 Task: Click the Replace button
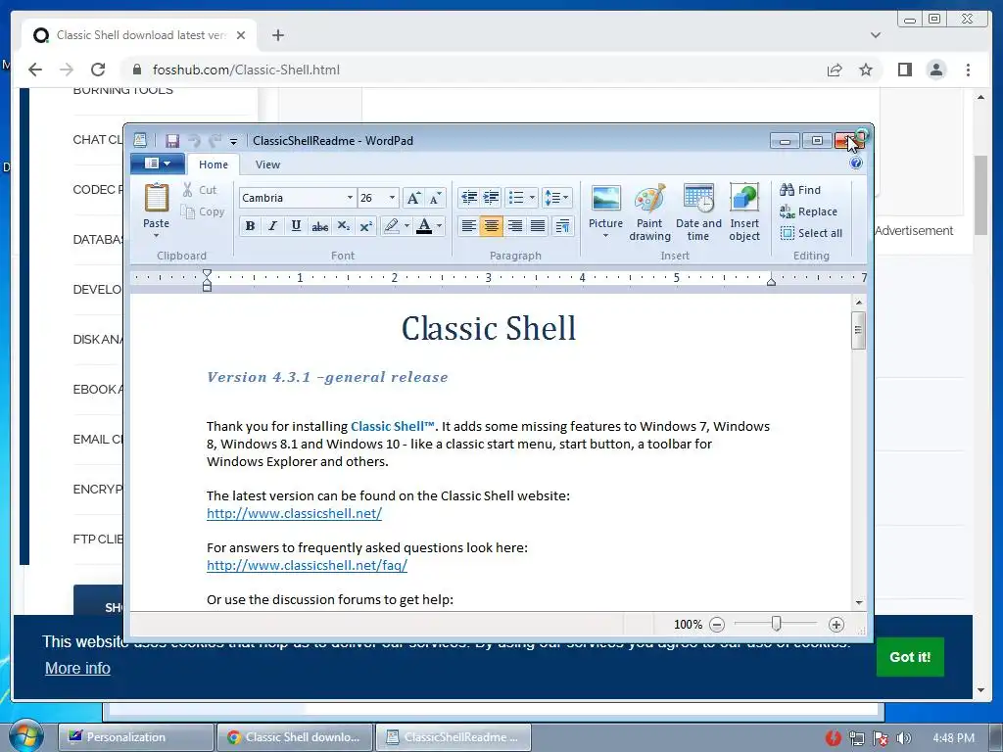(x=808, y=211)
